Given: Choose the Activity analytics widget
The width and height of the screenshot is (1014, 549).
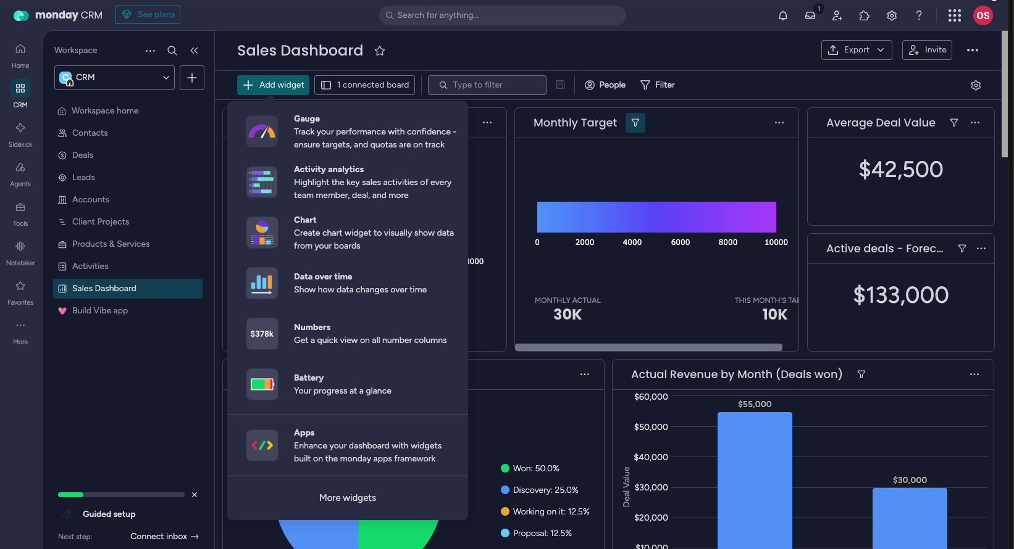Looking at the screenshot, I should point(348,182).
